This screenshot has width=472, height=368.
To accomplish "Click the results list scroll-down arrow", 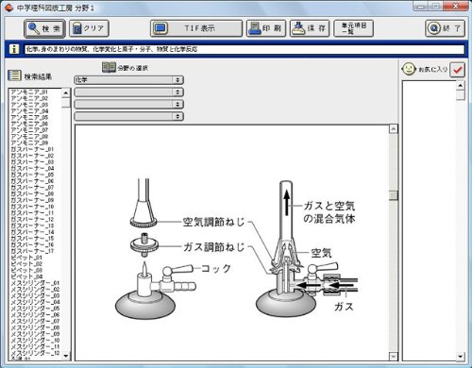I will [66, 356].
